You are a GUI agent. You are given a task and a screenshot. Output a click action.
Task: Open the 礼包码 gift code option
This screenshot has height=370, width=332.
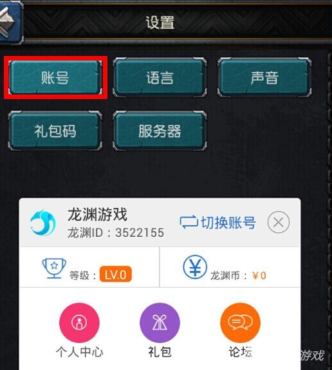point(55,131)
